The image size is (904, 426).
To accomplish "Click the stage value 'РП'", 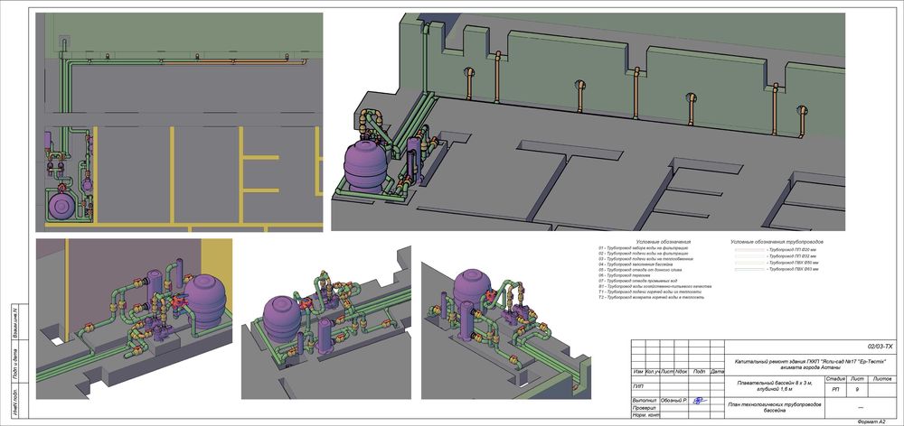I will (x=835, y=390).
